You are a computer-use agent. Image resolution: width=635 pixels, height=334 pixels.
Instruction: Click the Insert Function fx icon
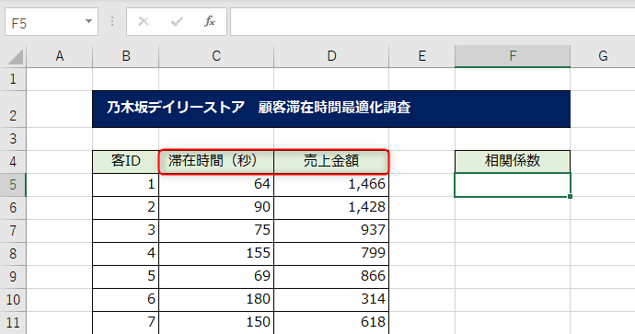coord(210,21)
